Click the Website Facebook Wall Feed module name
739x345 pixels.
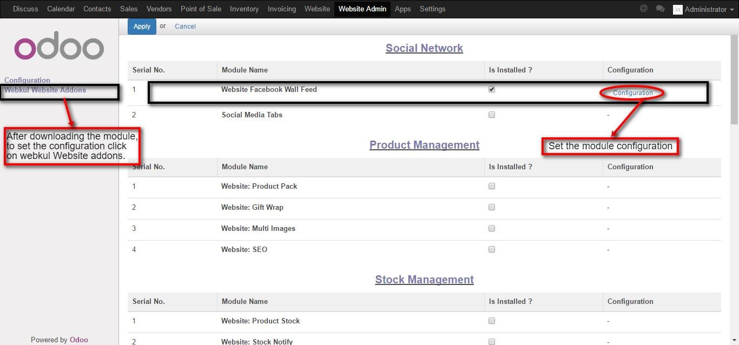[x=269, y=89]
